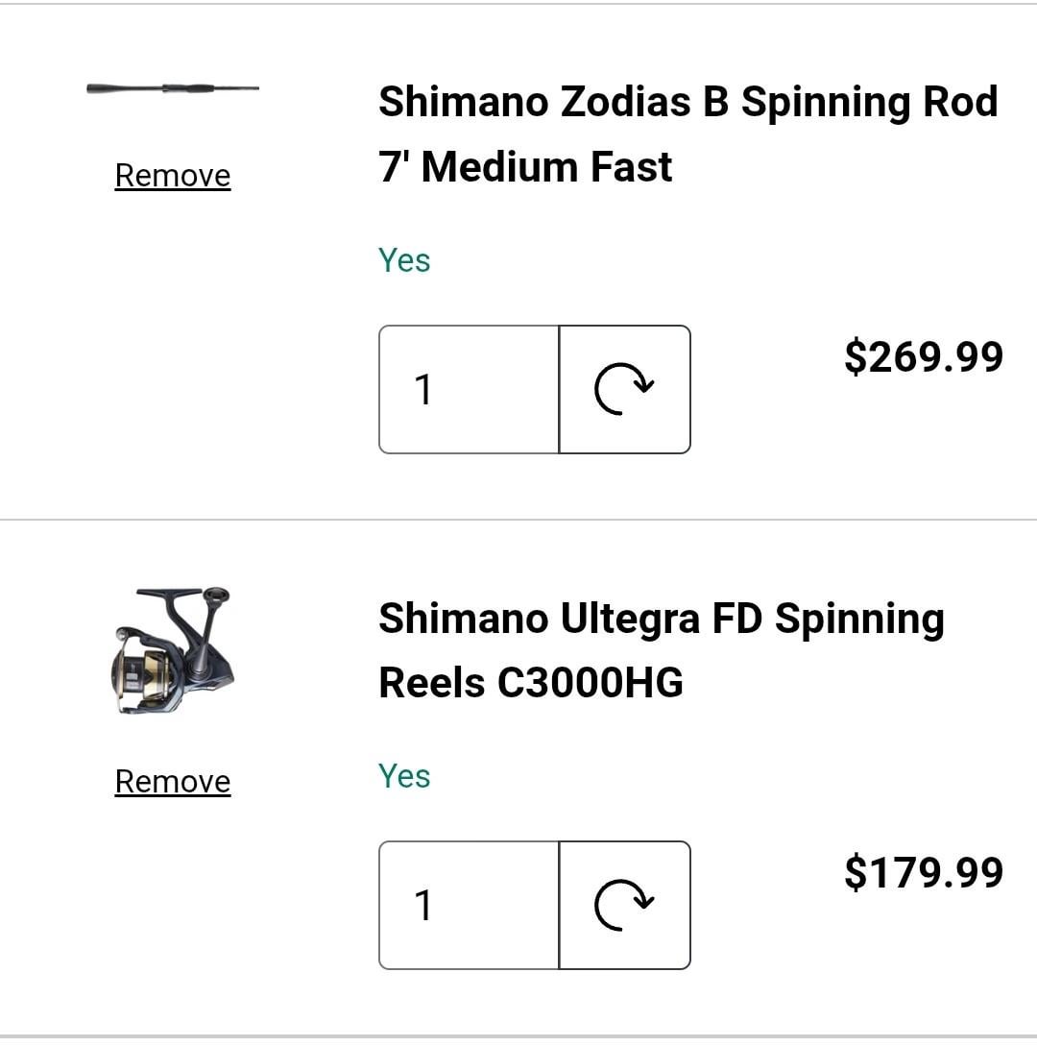Click the "Reels C3000HG" title line
1037x1046 pixels.
tap(531, 683)
